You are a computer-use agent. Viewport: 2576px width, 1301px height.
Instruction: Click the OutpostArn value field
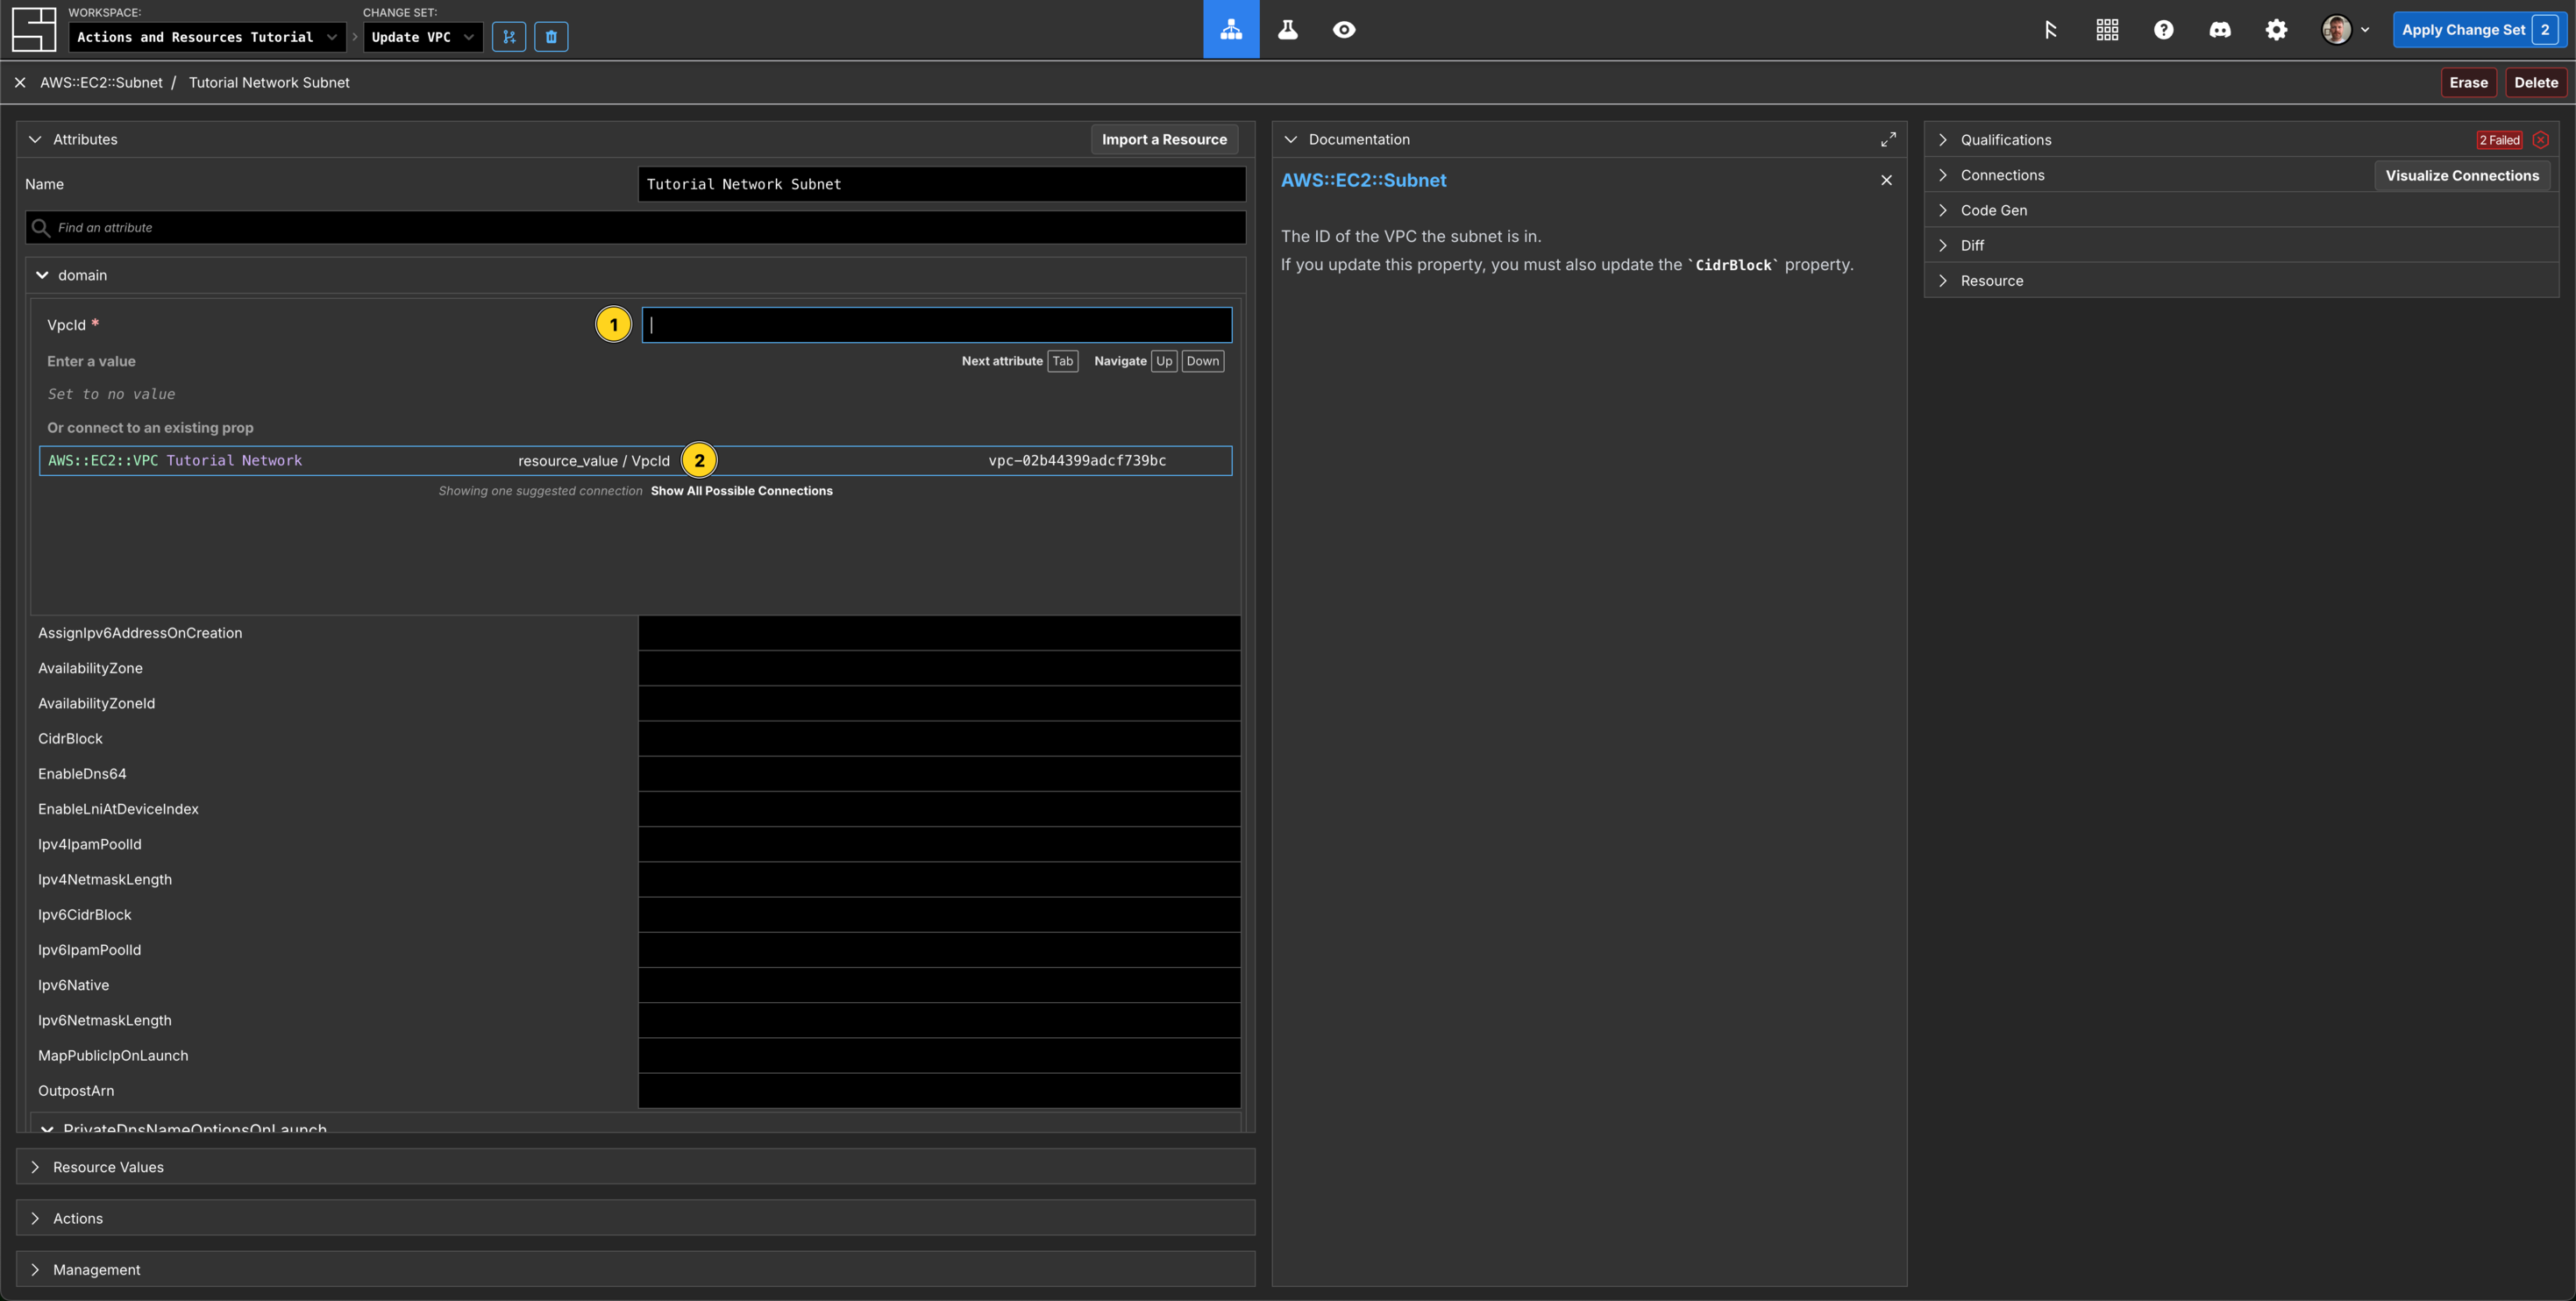pos(939,1091)
